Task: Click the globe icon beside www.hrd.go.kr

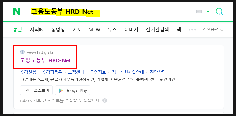Action: click(23, 52)
